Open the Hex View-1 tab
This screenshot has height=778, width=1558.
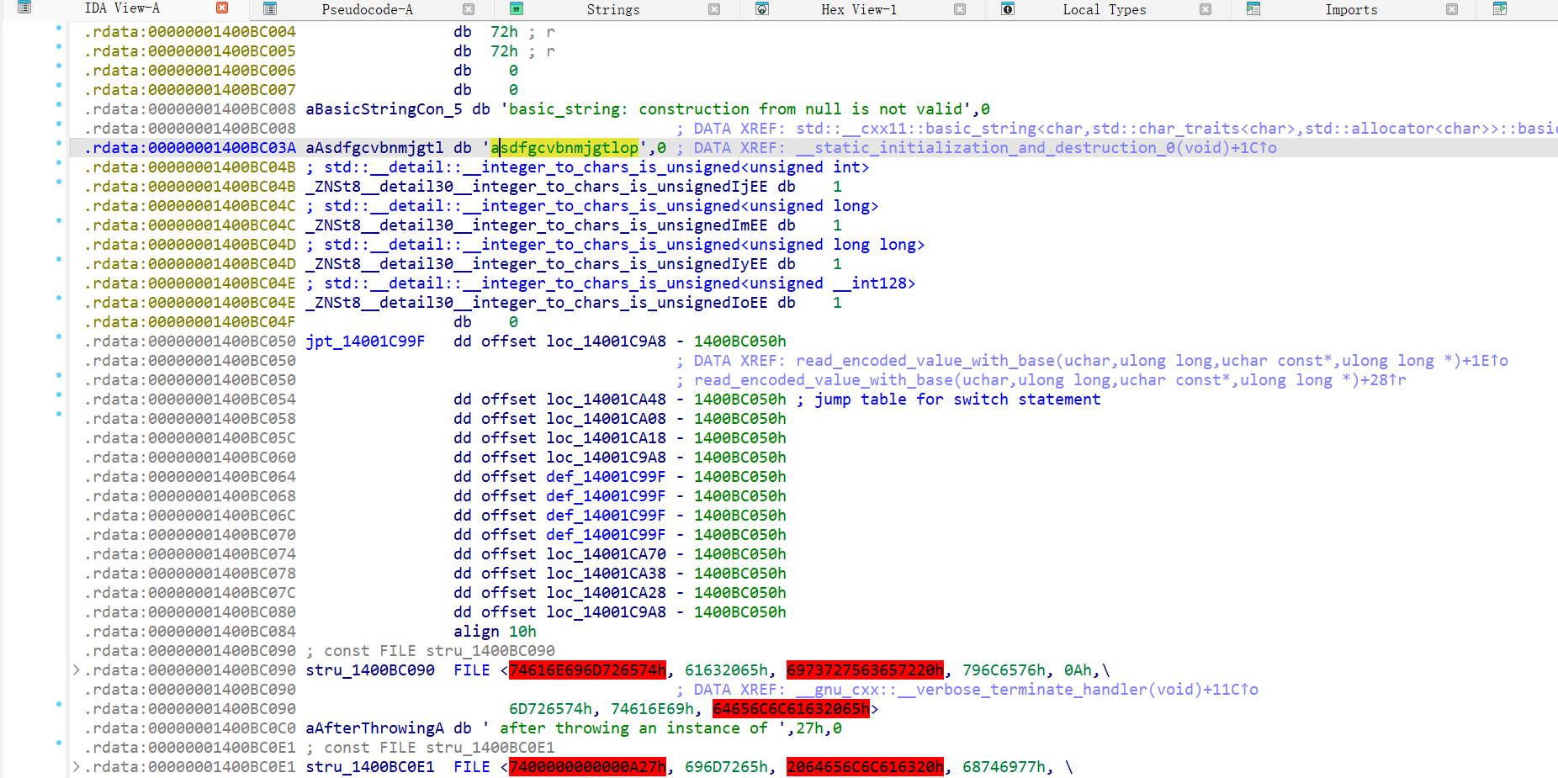pos(859,10)
